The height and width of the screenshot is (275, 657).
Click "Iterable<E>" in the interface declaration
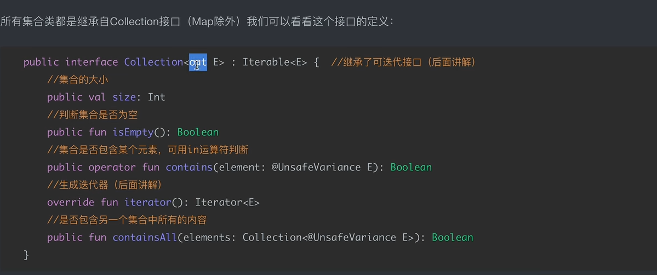(275, 62)
